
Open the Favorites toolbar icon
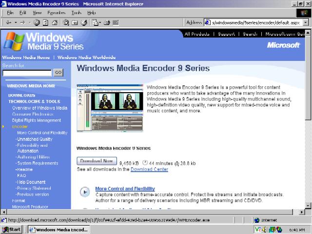pos(75,22)
